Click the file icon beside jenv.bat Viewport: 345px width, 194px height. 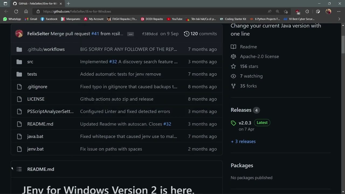(x=19, y=149)
